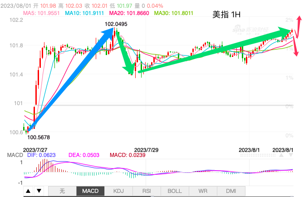
Task: Click the 102.0495 high price label
Action: (116, 24)
